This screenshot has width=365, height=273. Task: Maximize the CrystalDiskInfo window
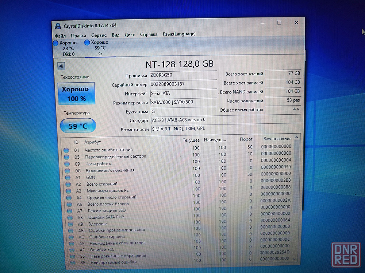click(279, 23)
